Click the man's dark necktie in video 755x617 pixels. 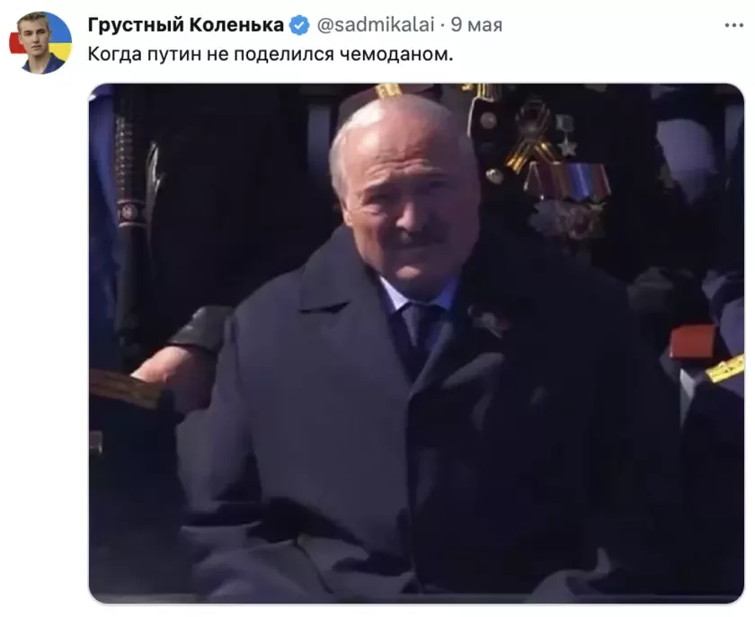(414, 337)
